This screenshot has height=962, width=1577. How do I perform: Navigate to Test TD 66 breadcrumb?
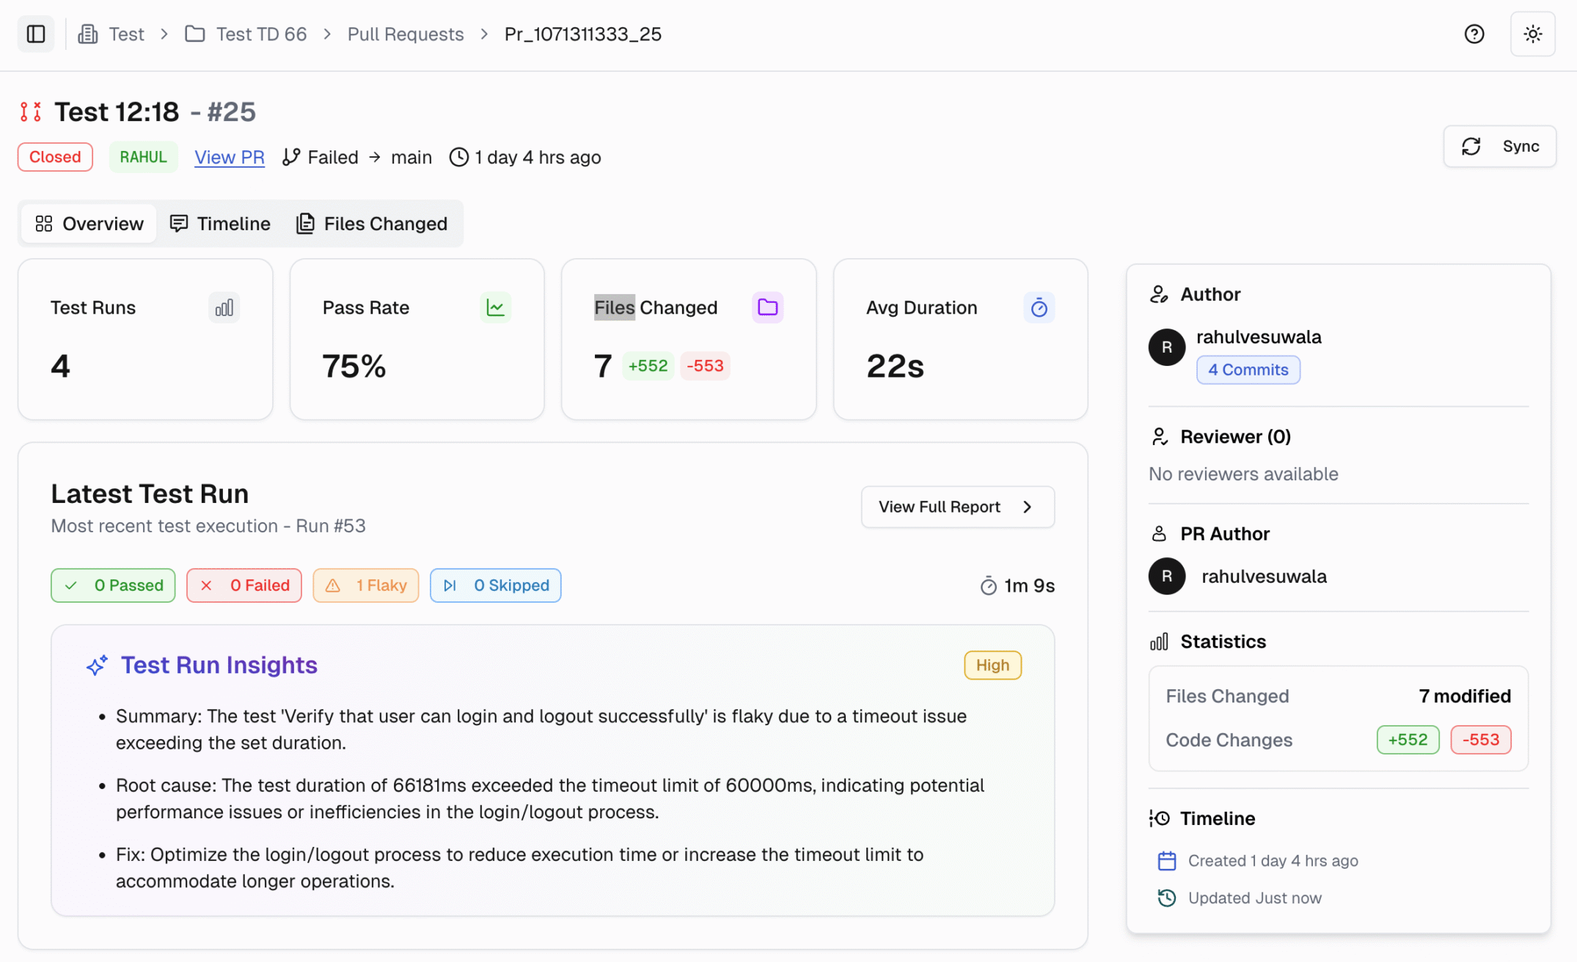tap(260, 34)
